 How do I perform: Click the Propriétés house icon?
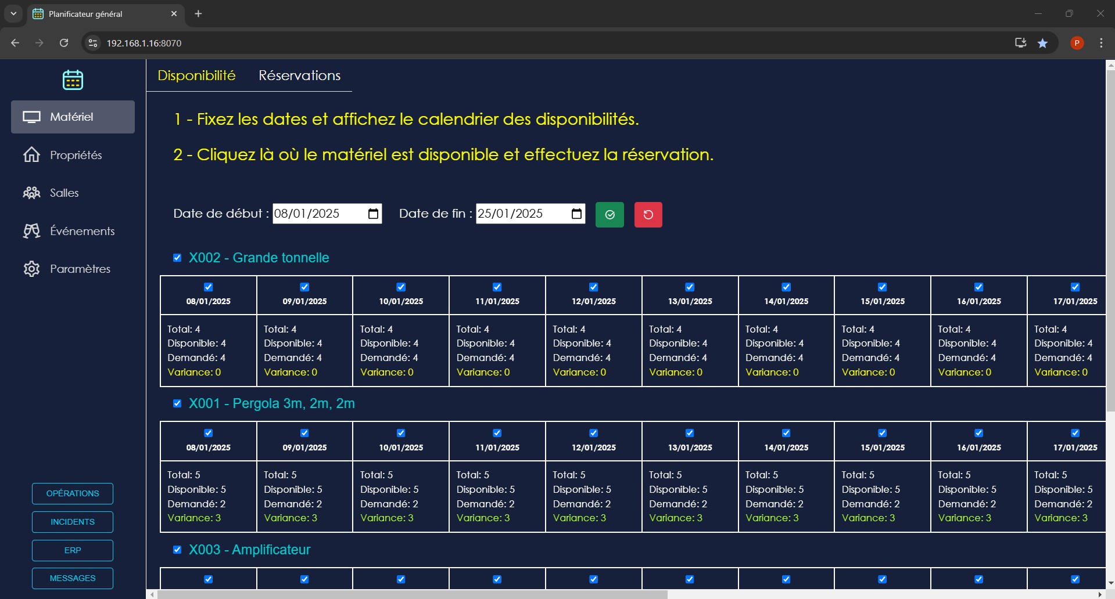click(x=31, y=154)
